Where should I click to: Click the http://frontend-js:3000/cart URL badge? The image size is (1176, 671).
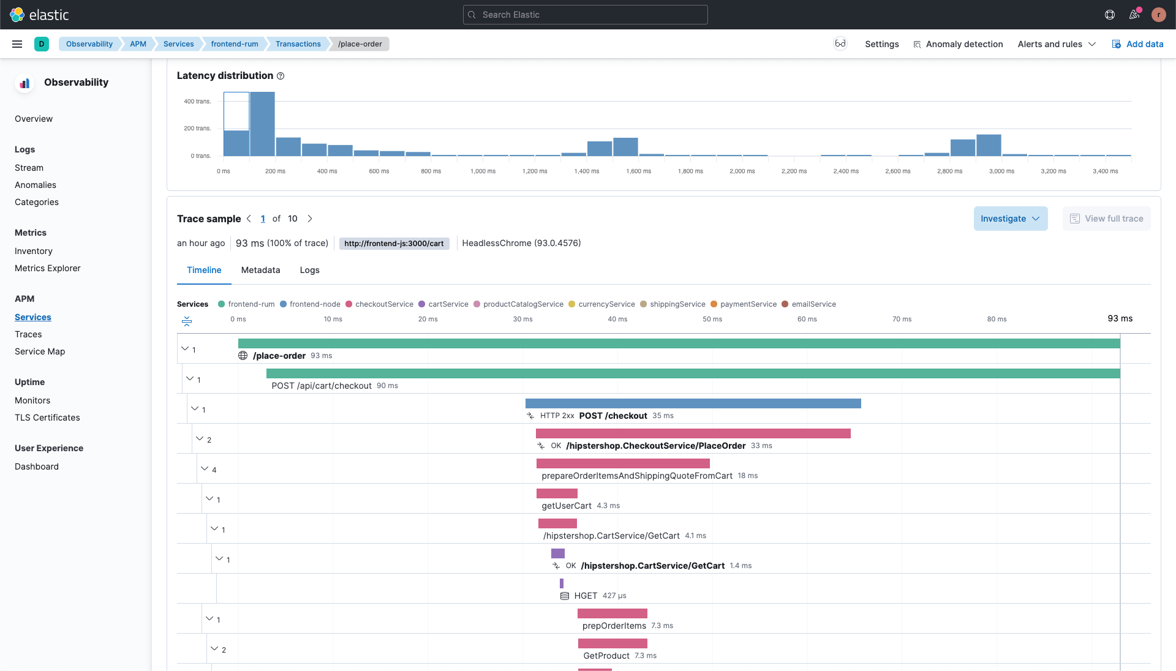point(394,244)
